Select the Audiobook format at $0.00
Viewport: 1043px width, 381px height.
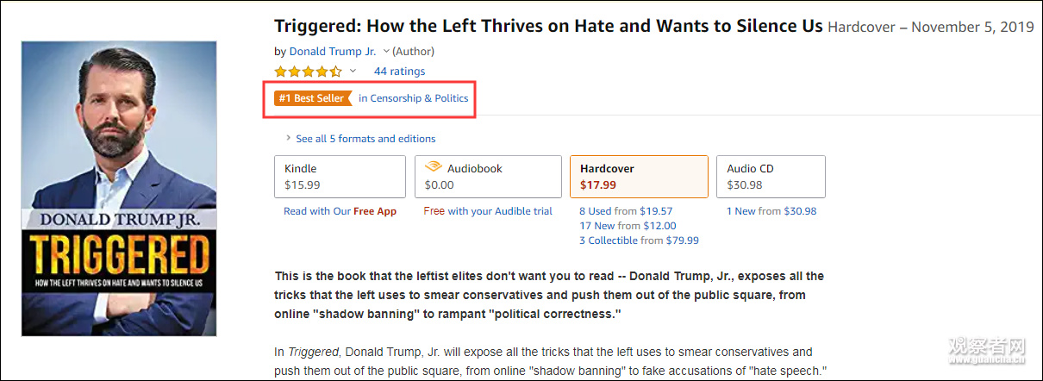(487, 177)
